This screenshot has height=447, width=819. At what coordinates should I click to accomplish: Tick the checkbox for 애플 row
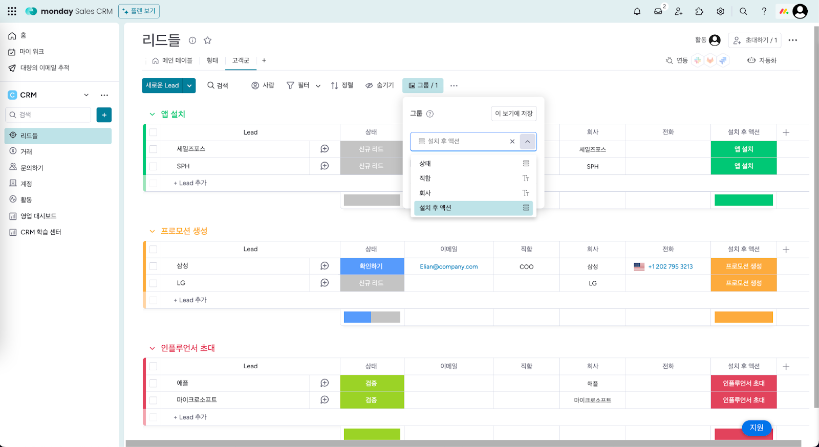(153, 383)
